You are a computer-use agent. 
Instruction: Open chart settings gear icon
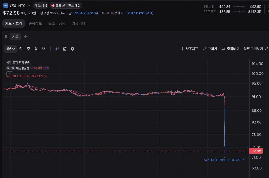point(73,49)
